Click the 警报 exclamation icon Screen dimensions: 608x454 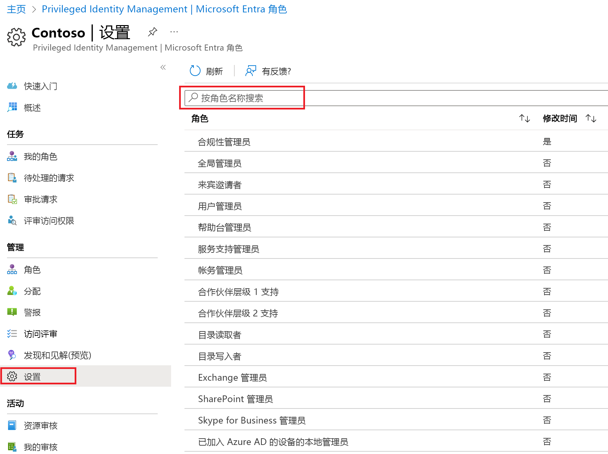tap(12, 312)
